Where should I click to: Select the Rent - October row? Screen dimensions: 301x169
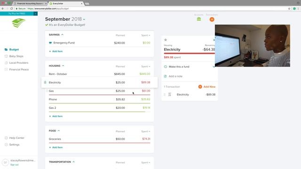99,74
